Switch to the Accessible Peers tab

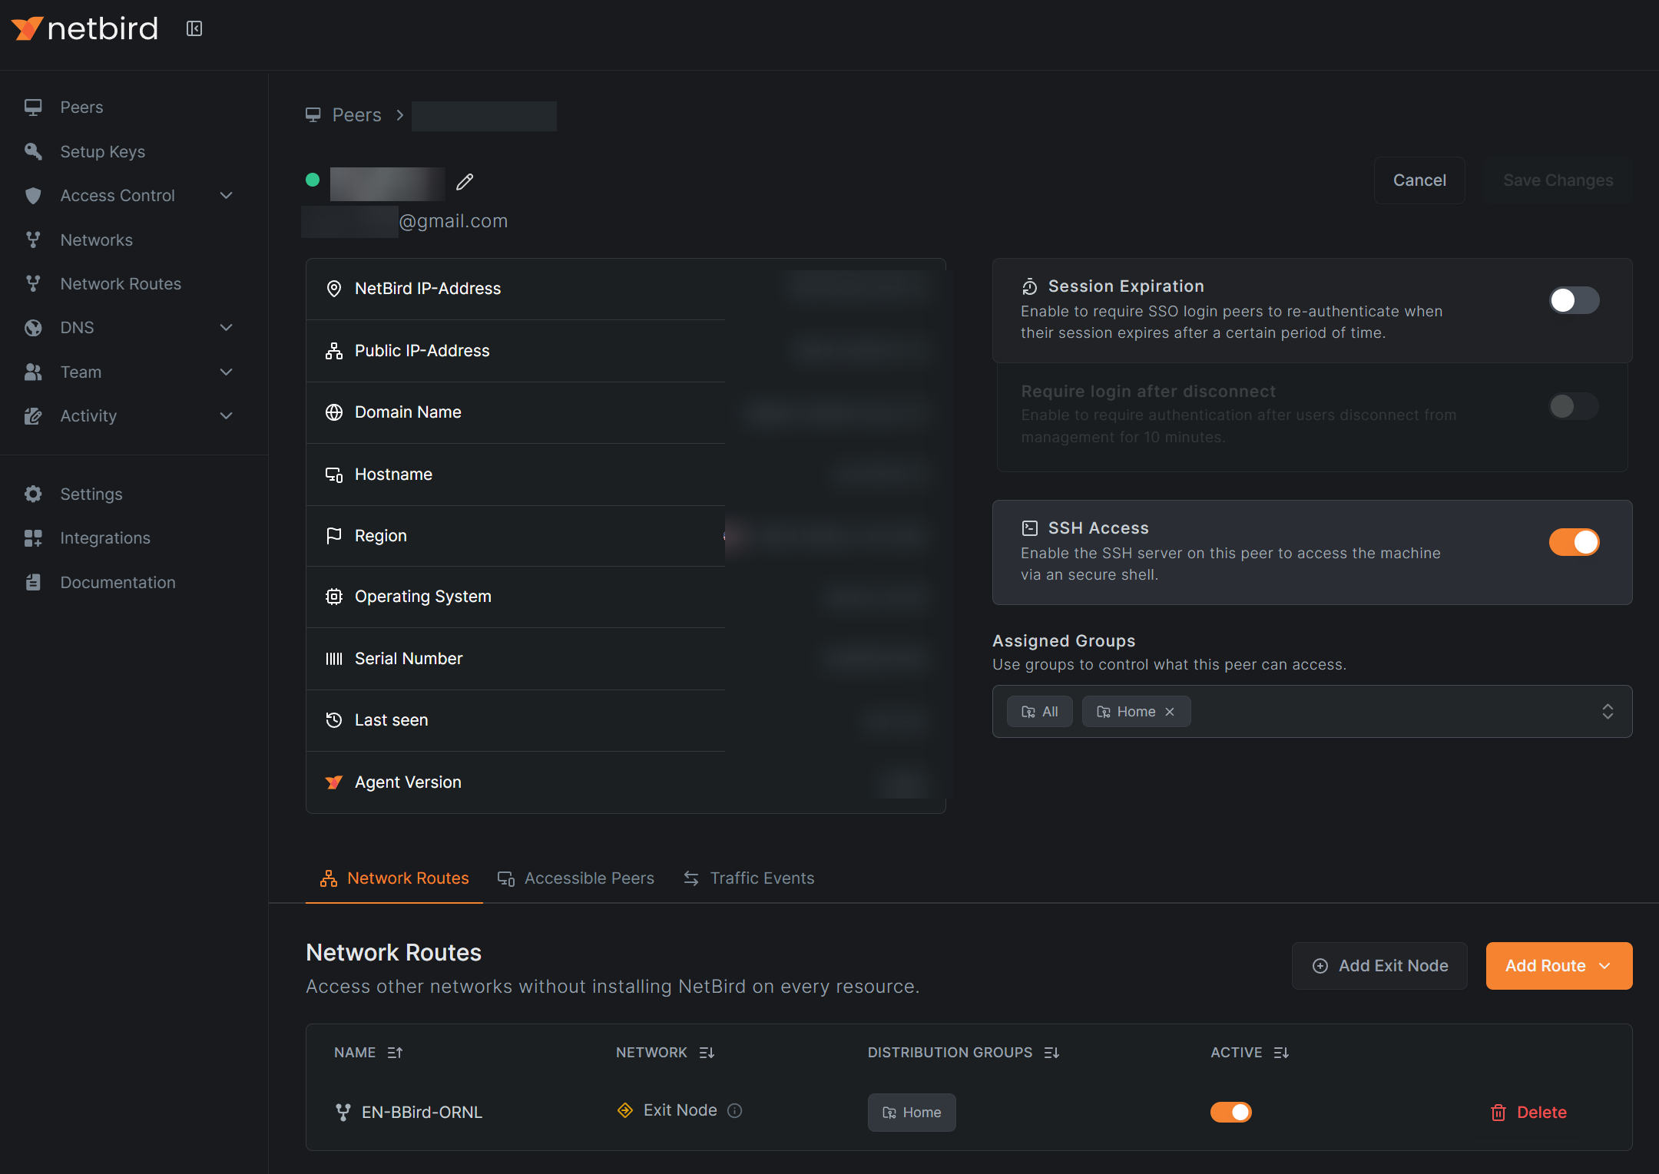pyautogui.click(x=576, y=878)
